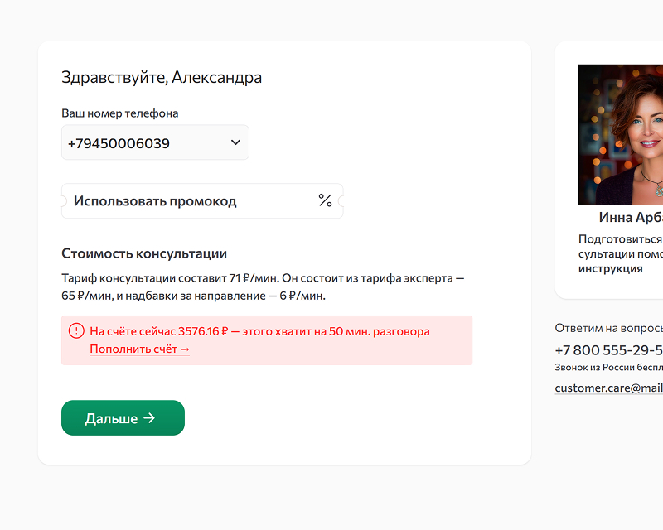Click the percent icon in promo code field

[325, 200]
